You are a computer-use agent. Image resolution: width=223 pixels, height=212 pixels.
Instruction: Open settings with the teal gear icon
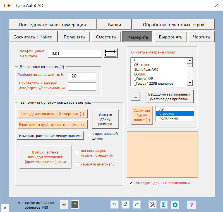(x=175, y=205)
